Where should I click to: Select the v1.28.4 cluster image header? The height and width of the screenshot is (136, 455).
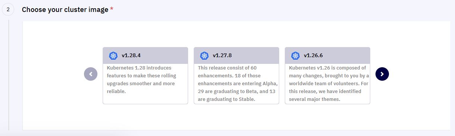click(145, 56)
